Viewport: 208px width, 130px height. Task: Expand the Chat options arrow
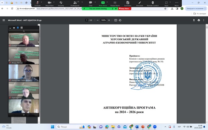pyautogui.click(x=95, y=2)
